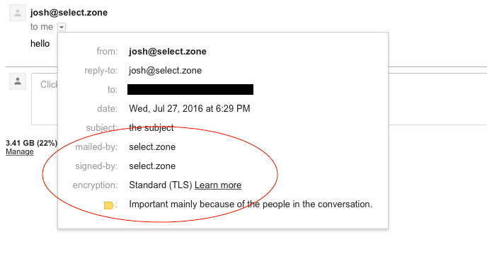The width and height of the screenshot is (487, 278).
Task: Open the Learn more link about encryption
Action: pos(218,185)
